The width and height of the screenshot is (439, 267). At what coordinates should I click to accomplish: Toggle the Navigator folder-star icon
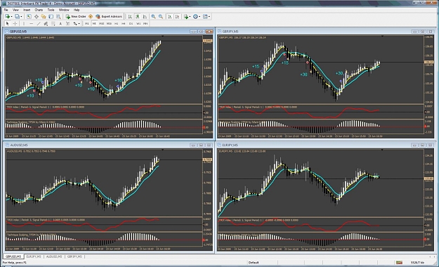(x=44, y=17)
